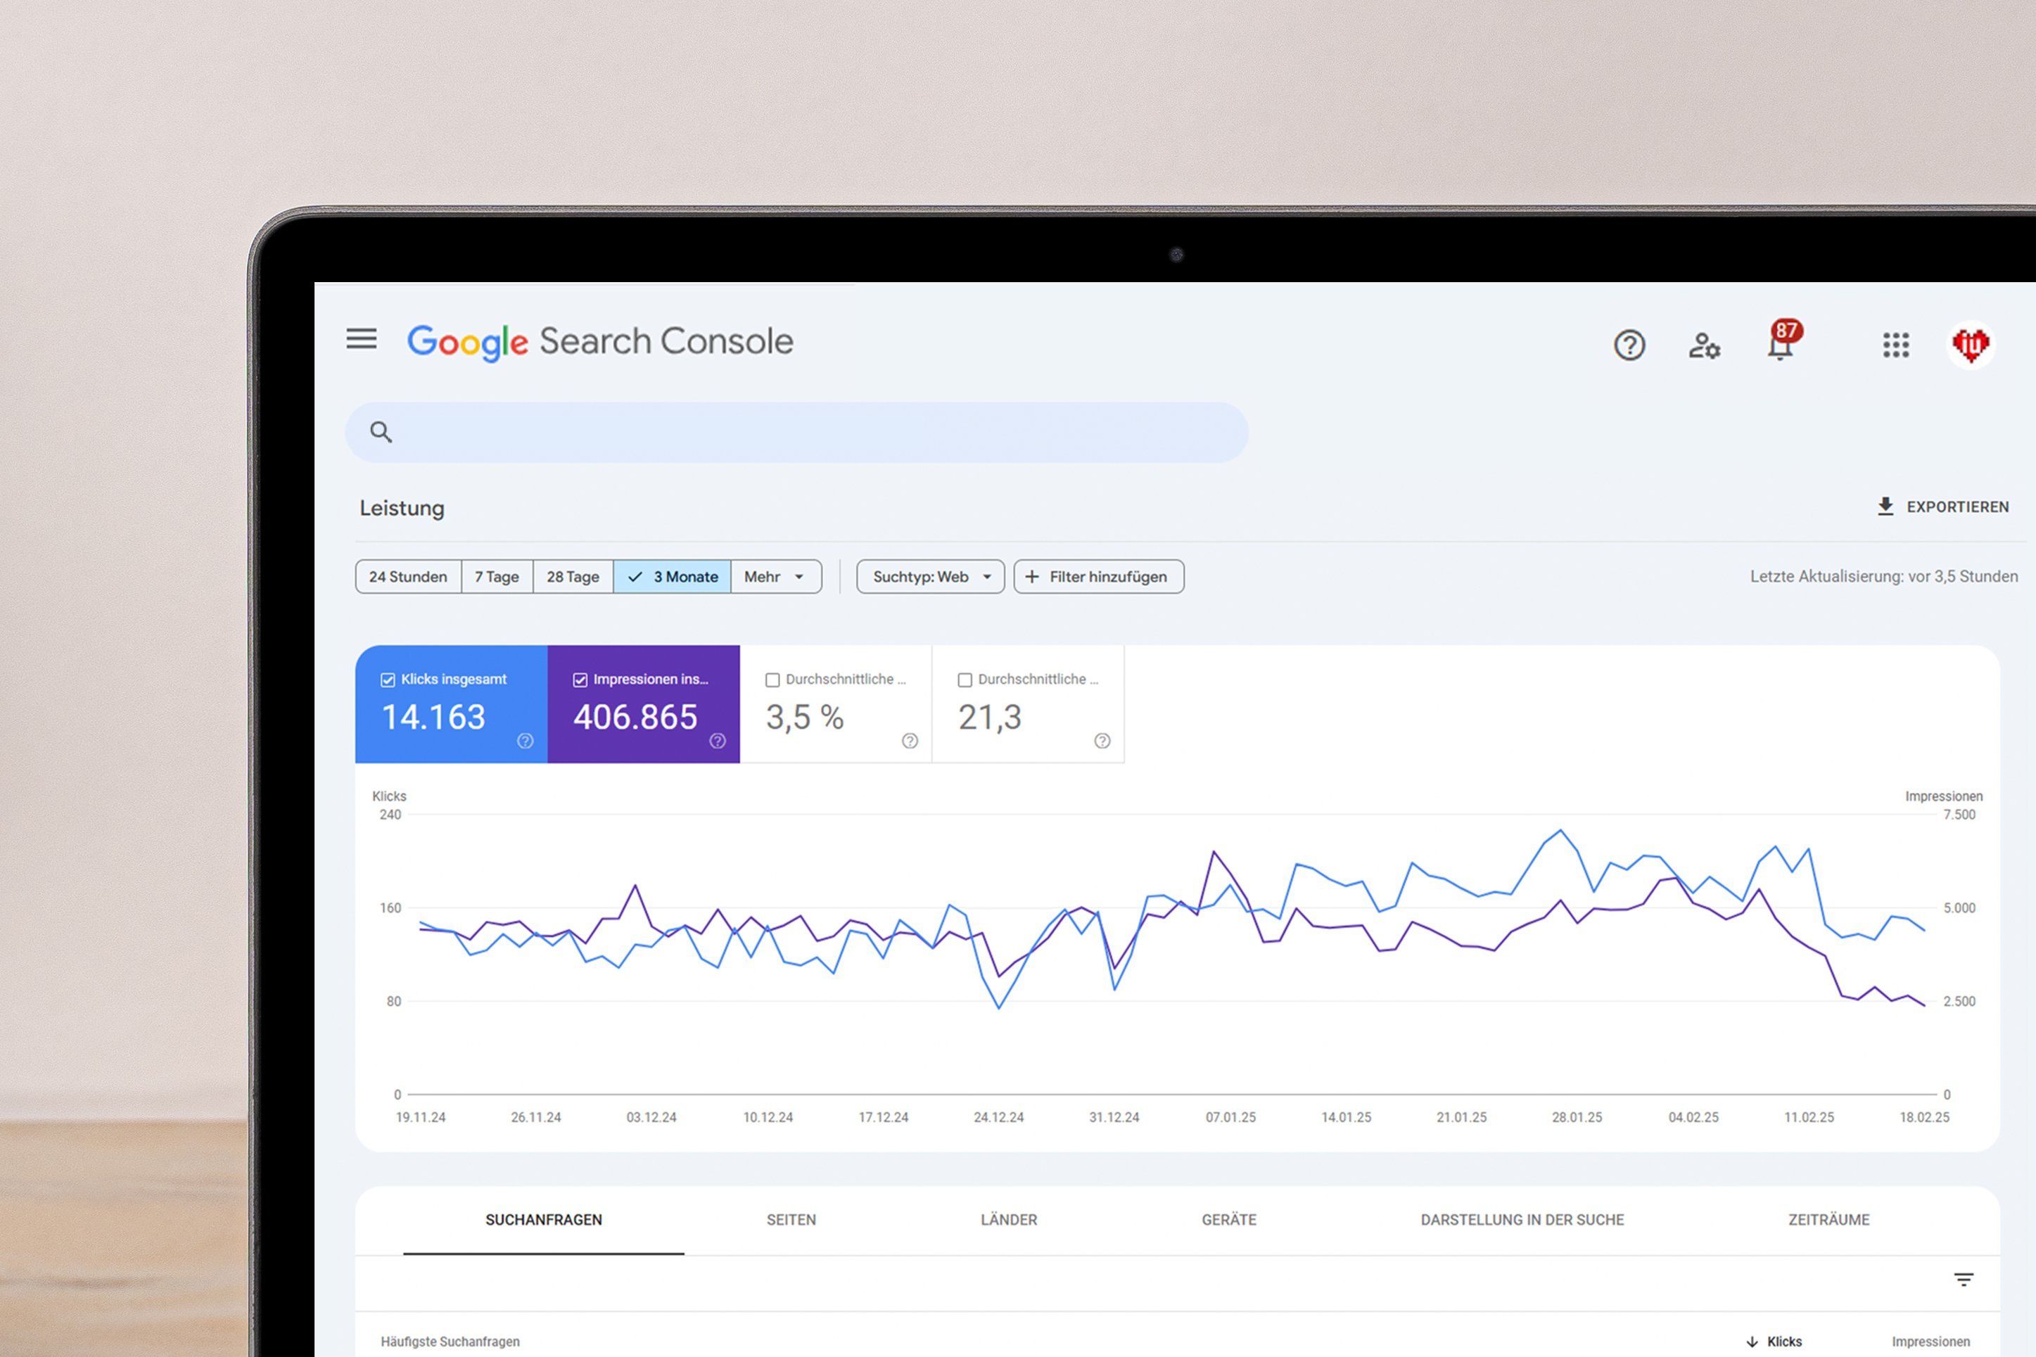
Task: Click the 24.12.24 date on chart axis
Action: 998,1117
